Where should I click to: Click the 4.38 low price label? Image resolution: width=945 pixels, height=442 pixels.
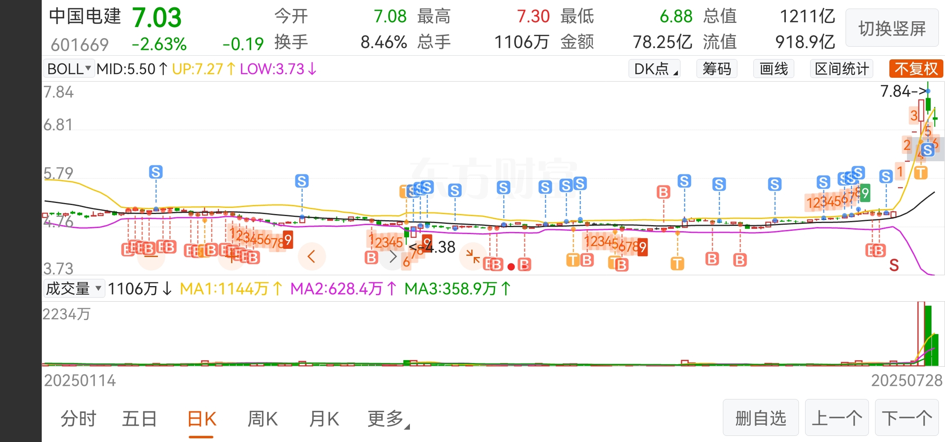(432, 247)
